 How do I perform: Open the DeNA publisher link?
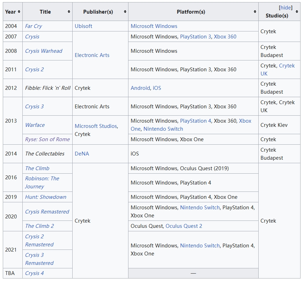pyautogui.click(x=82, y=153)
